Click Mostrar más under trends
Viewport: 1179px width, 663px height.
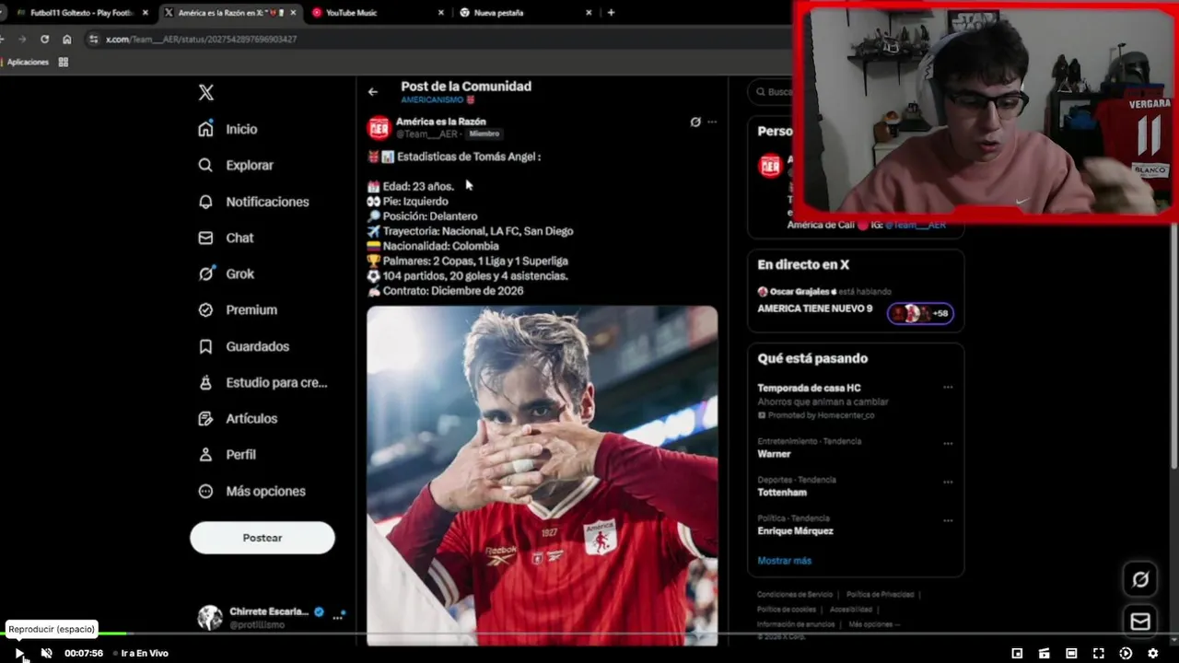click(x=784, y=561)
